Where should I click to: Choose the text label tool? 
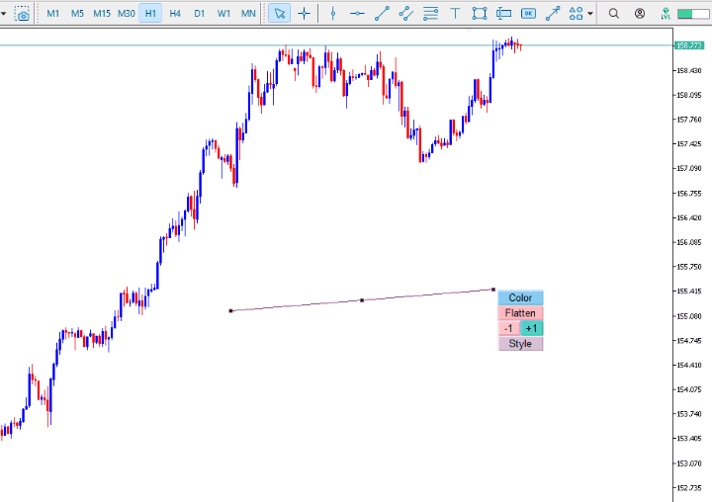click(x=455, y=14)
